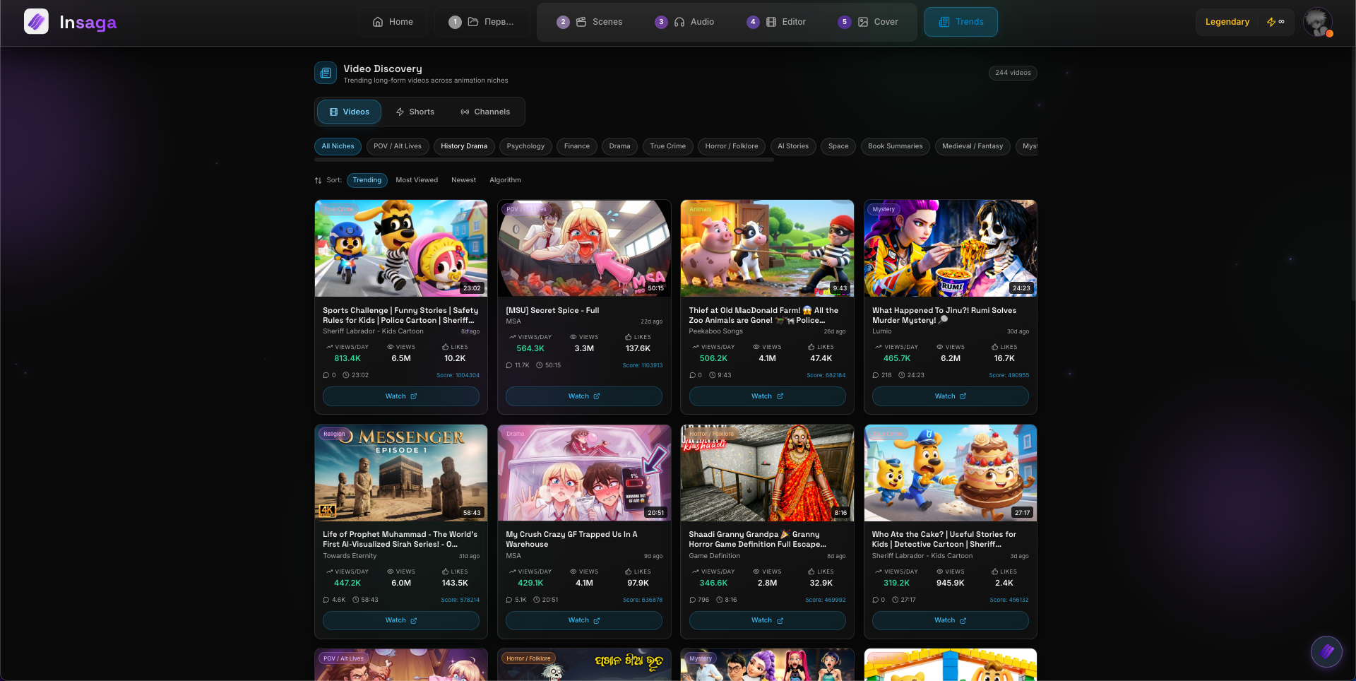
Task: Click the Towards Eternity channel name
Action: pyautogui.click(x=350, y=556)
